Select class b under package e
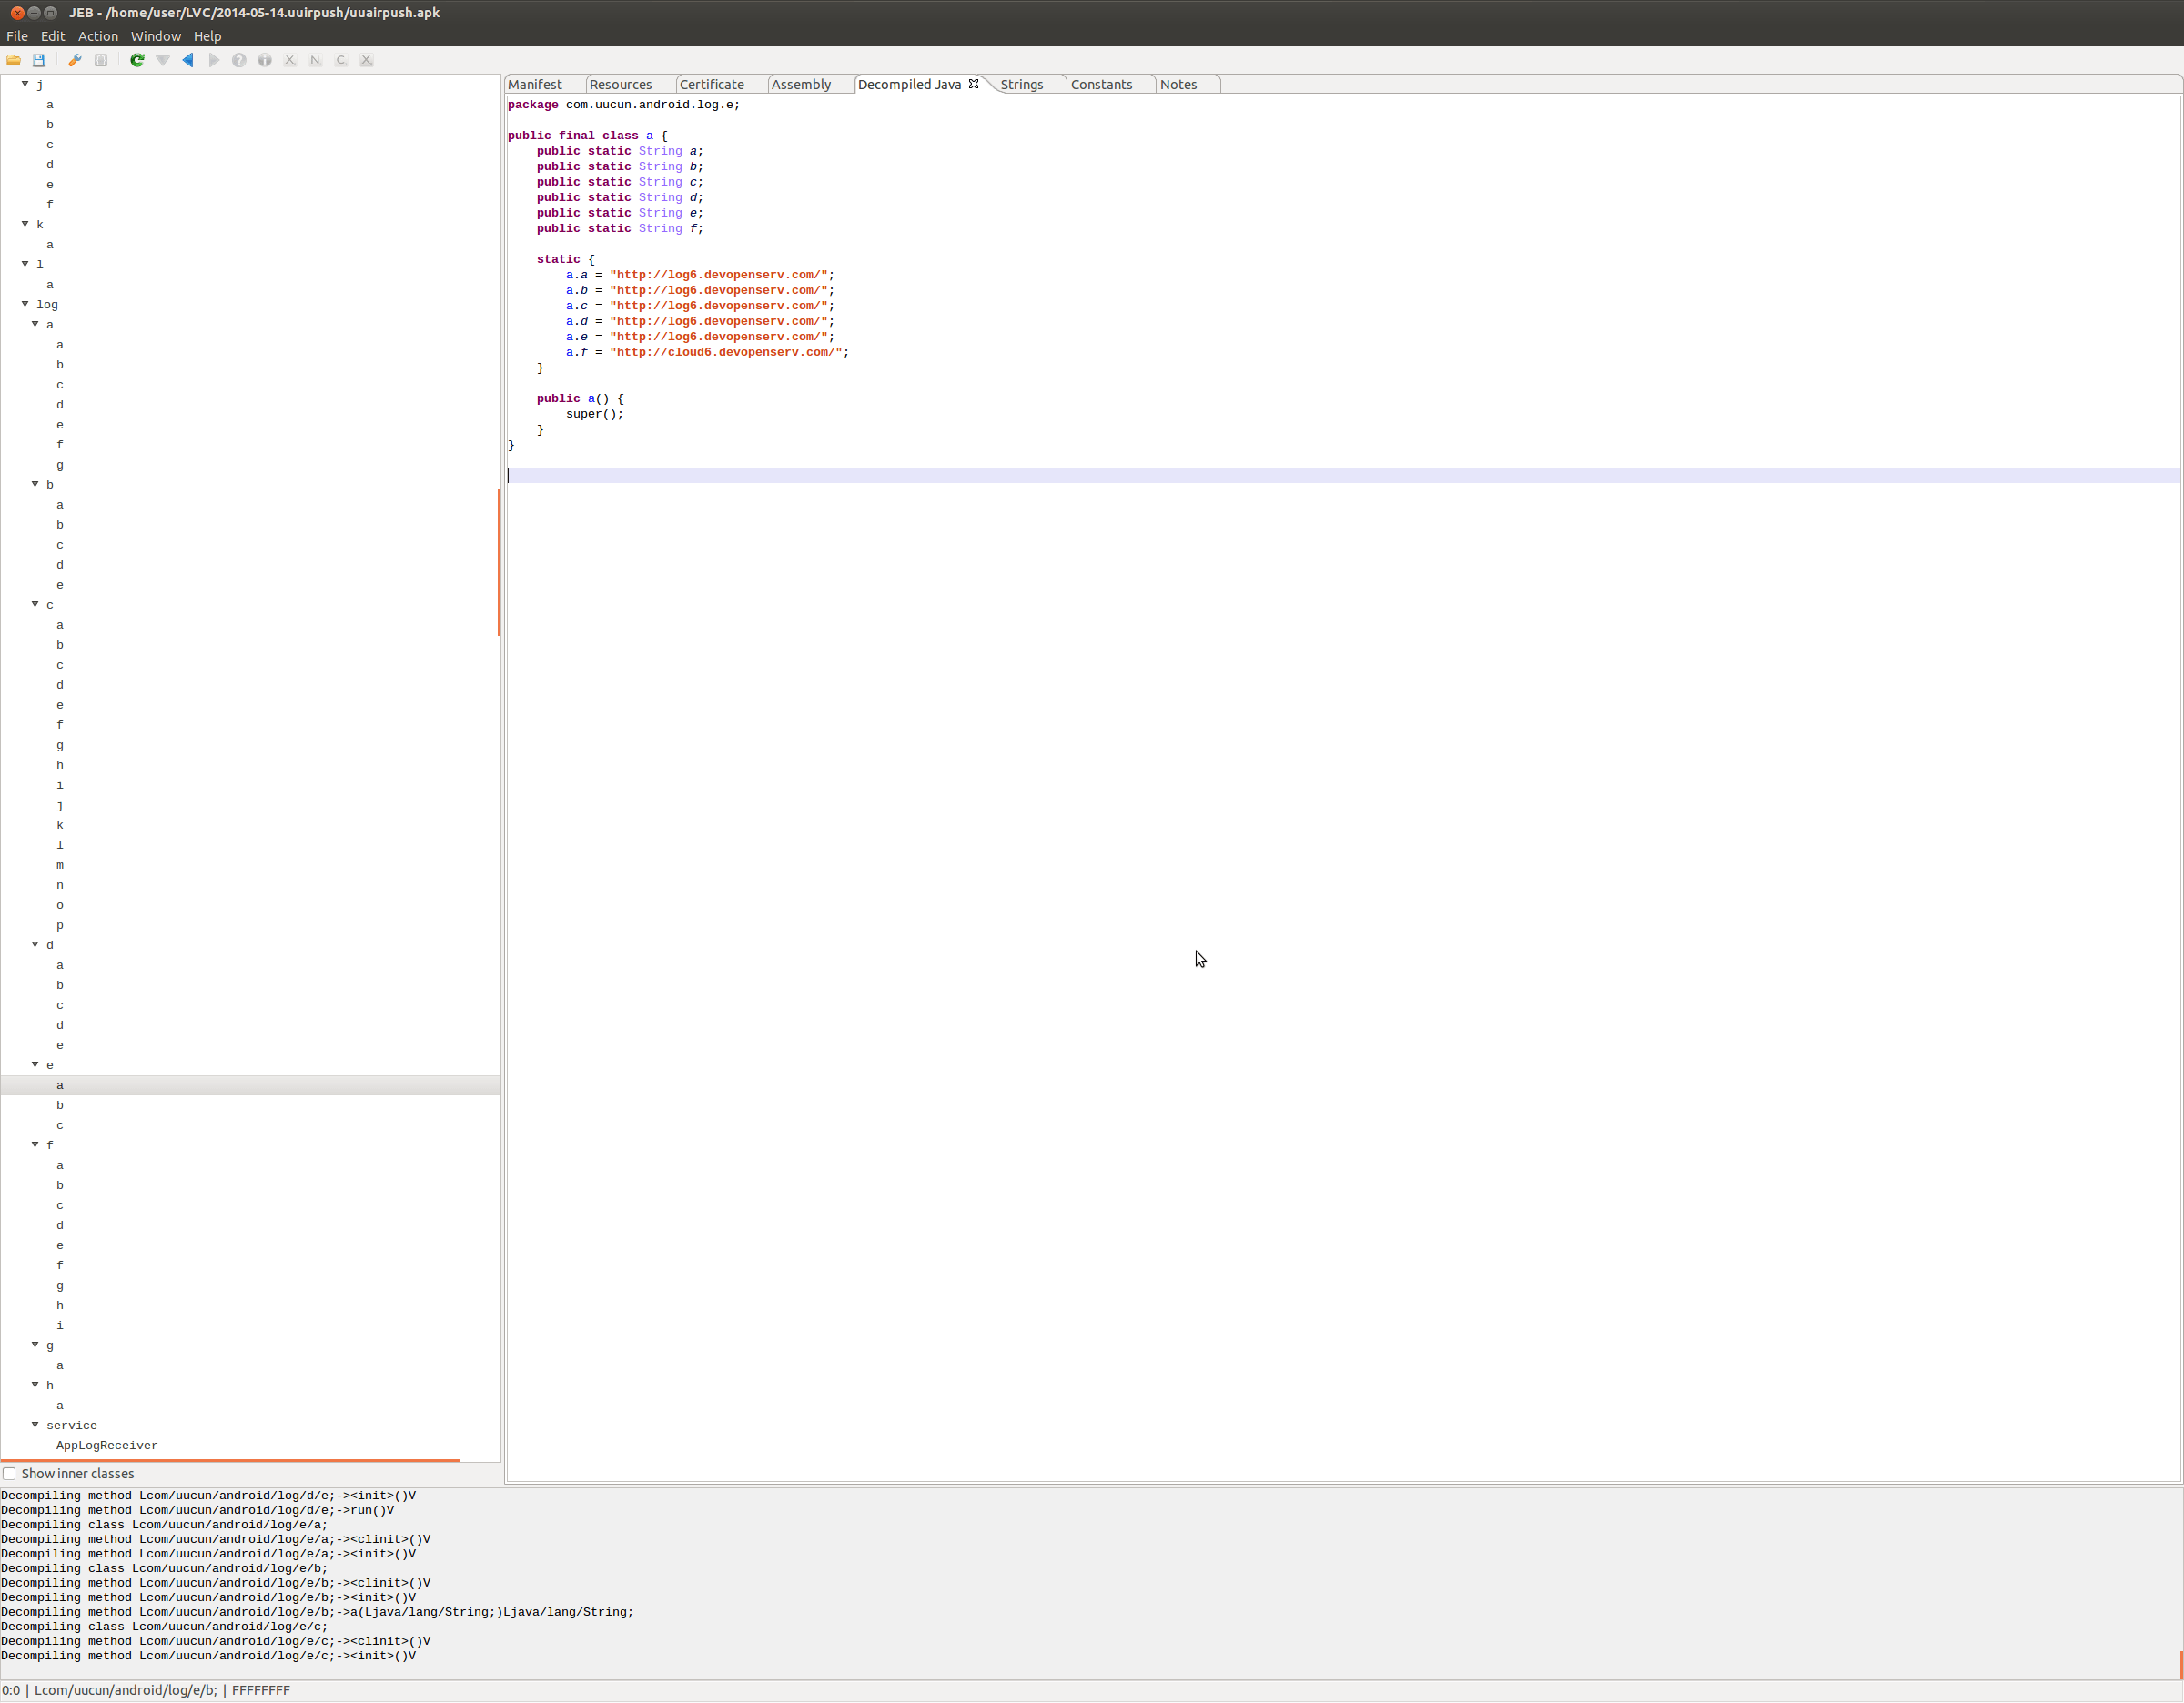This screenshot has width=2184, height=1703. point(60,1105)
